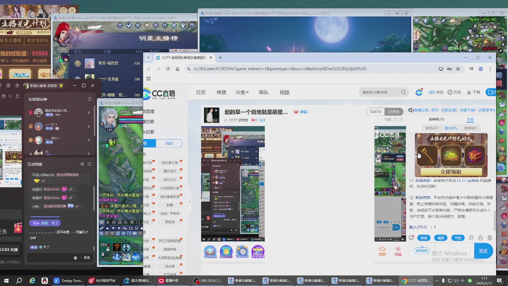Click 立即领取 to claim rewards
Viewport: 508px width, 286px height.
tap(451, 172)
